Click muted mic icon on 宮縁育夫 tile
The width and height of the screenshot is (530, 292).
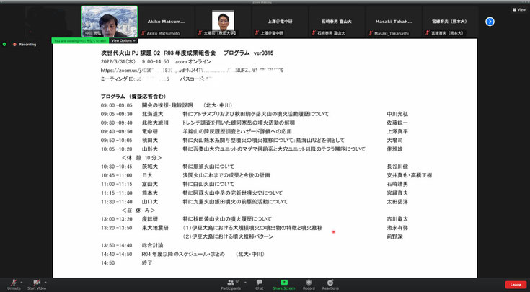coord(427,33)
